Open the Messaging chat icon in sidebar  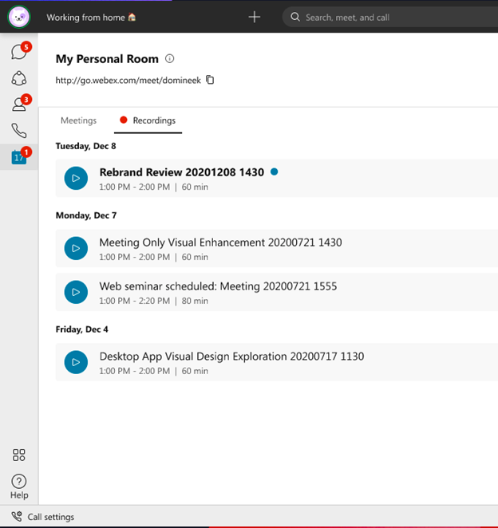[x=18, y=53]
